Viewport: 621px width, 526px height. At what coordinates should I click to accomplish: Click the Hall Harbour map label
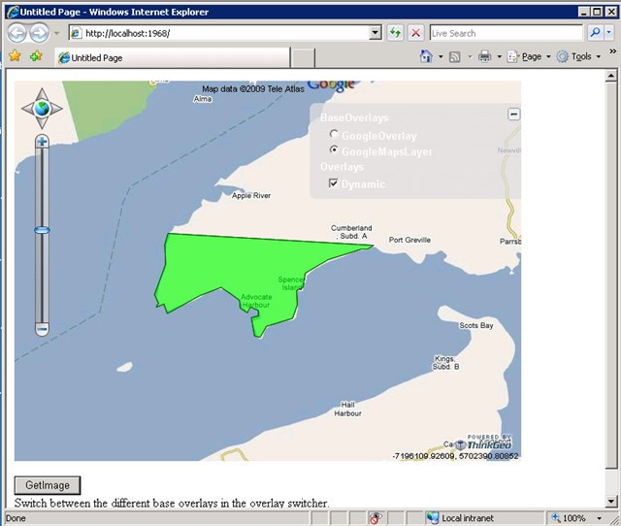click(347, 409)
